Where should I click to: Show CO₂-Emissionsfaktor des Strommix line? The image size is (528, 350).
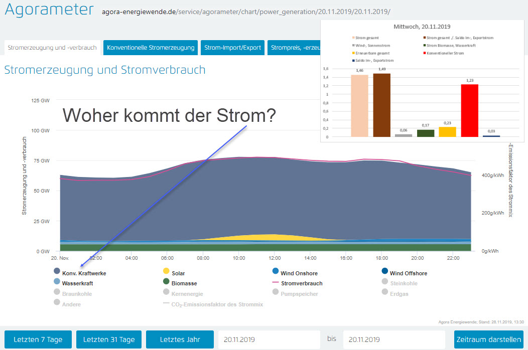point(217,304)
